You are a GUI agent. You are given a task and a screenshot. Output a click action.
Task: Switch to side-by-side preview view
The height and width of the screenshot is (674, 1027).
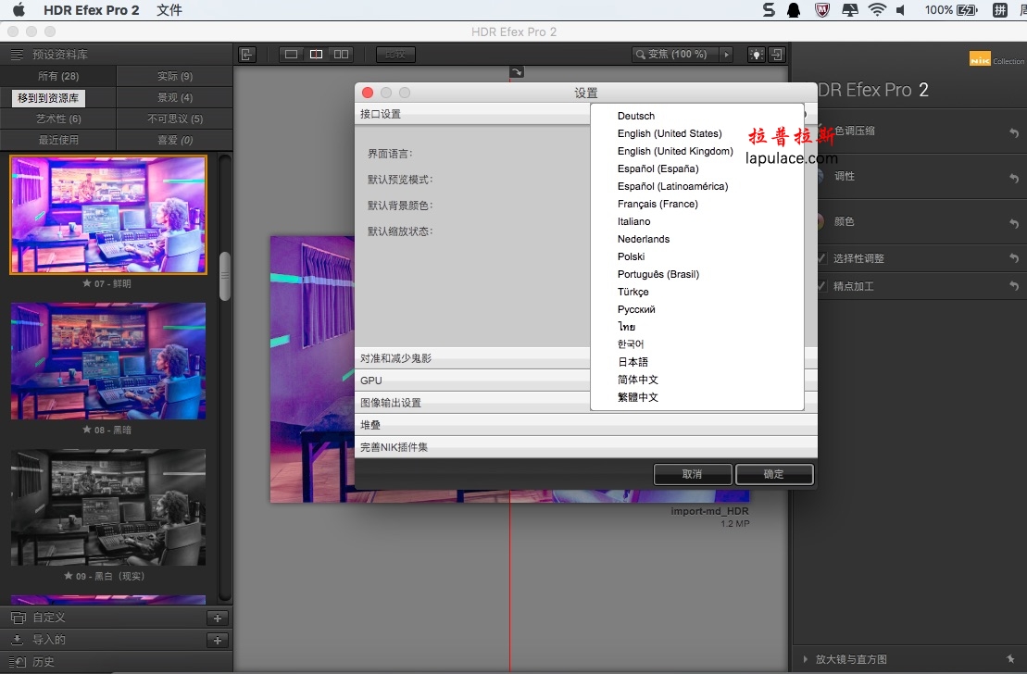tap(341, 55)
